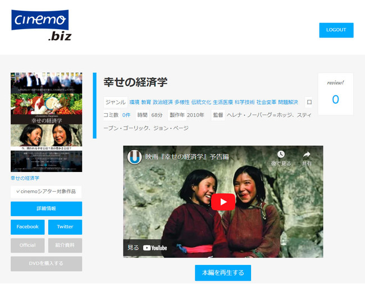Screen dimensions: 365x284
Task: Click the 後で見る watch later icon
Action: [x=281, y=158]
